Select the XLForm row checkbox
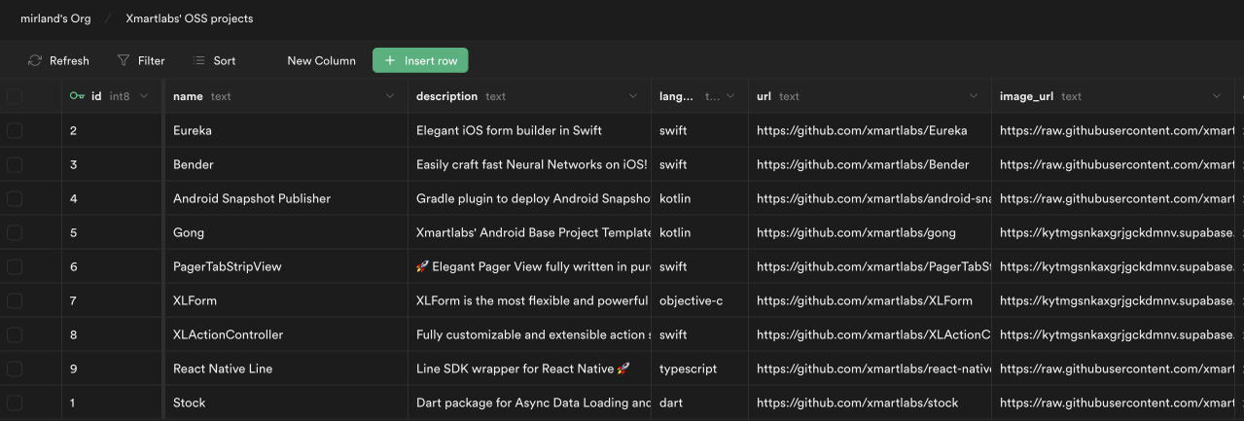This screenshot has width=1244, height=421. point(15,300)
